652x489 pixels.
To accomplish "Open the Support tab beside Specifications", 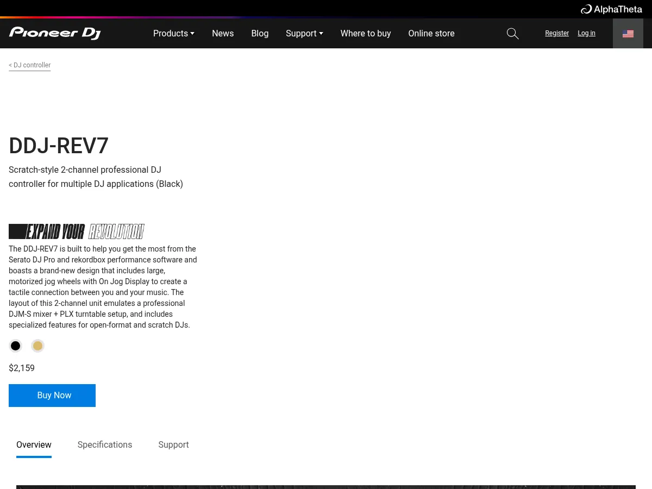I will click(173, 444).
